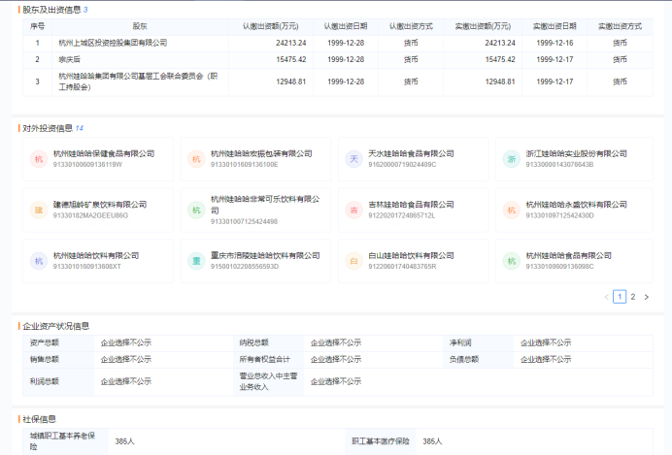This screenshot has width=672, height=455.
Task: Click the green 杭 icon of 杭州娃哈哈非常可乐饮料有限公司
Action: pos(196,211)
